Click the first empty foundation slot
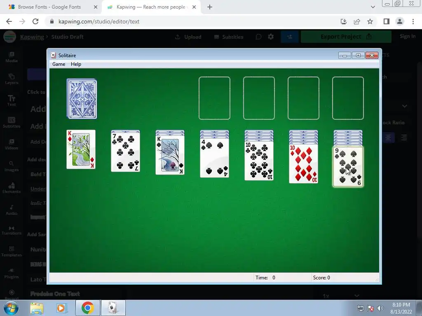Viewport: 422px width, 316px height. [214, 98]
